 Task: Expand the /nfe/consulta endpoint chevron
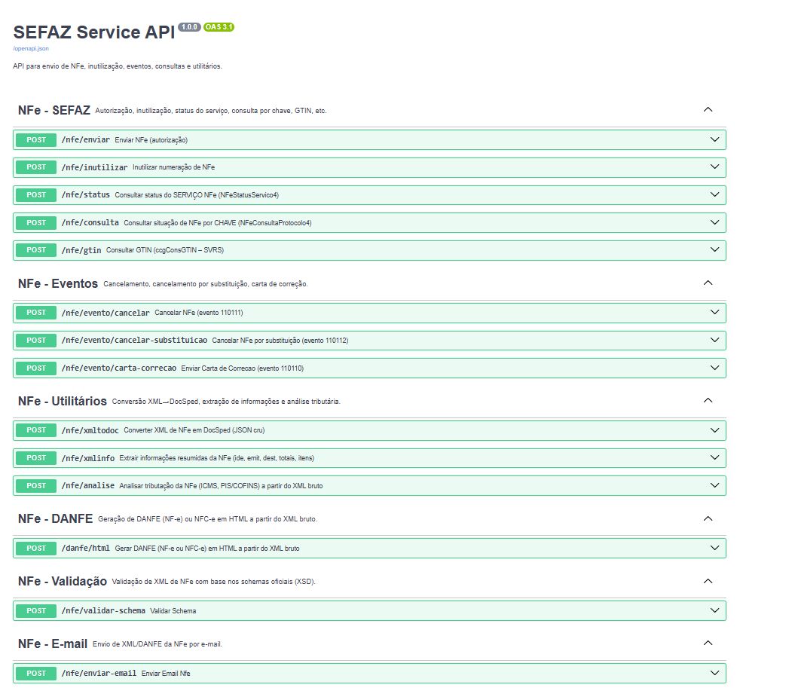pyautogui.click(x=714, y=222)
